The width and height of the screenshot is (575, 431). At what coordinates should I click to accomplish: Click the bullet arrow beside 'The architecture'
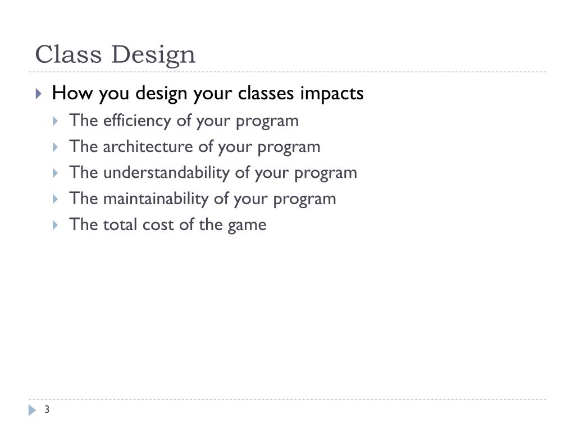click(x=56, y=148)
